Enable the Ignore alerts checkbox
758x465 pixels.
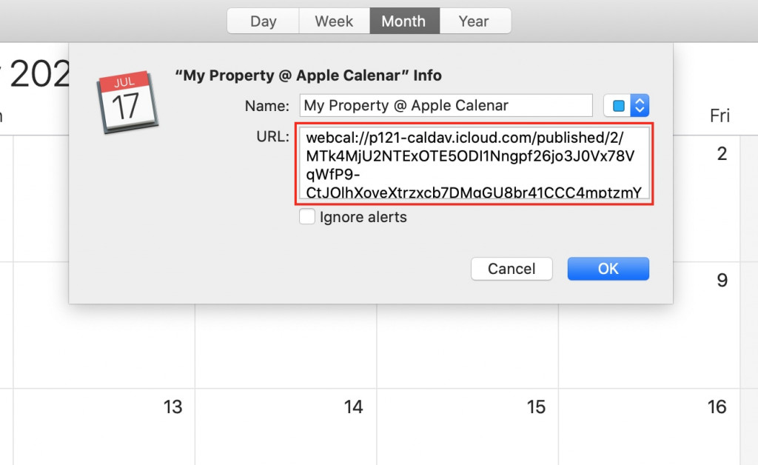[x=307, y=216]
